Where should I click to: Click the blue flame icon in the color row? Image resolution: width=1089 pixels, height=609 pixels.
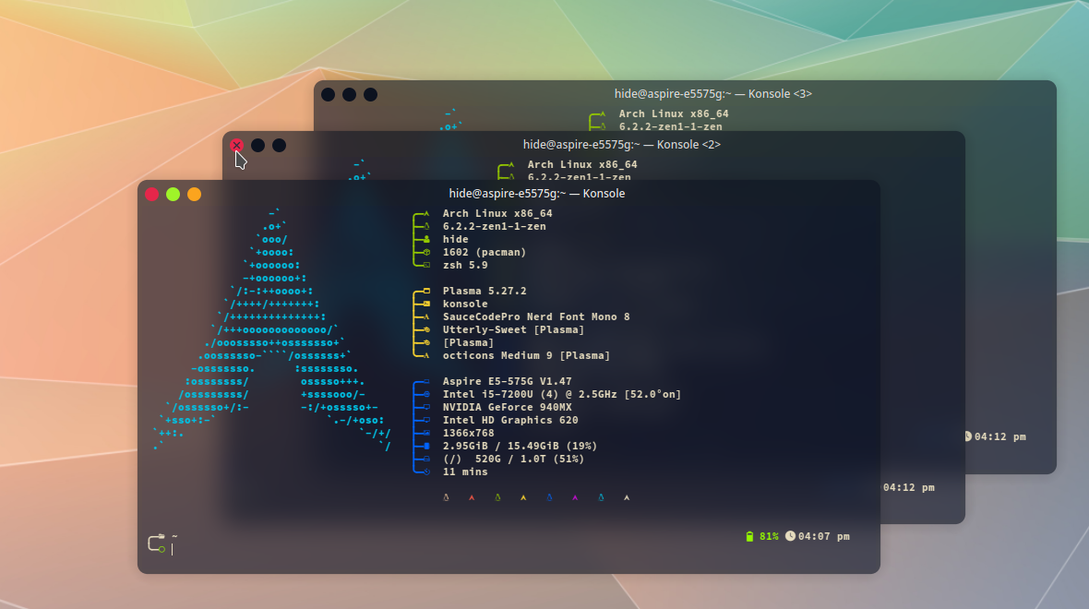pyautogui.click(x=549, y=497)
